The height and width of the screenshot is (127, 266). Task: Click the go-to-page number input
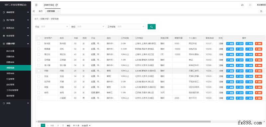point(58,126)
